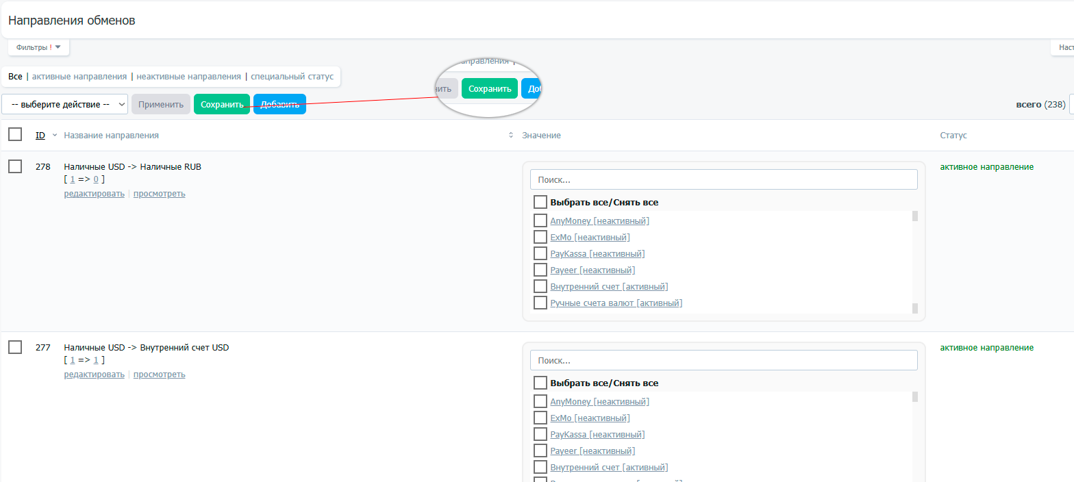
Task: Switch to 'неактивные направления' tab
Action: [x=188, y=77]
